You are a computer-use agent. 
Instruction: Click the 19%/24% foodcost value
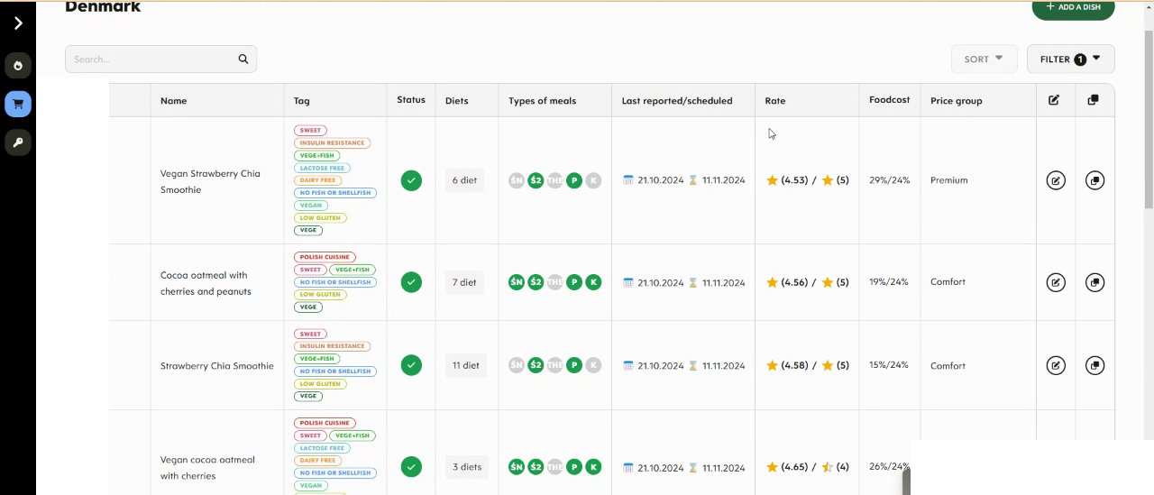pos(889,282)
